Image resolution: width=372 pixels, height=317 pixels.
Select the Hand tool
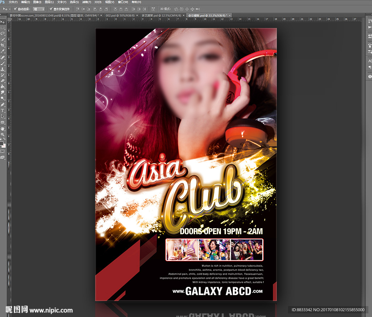[x=3, y=129]
